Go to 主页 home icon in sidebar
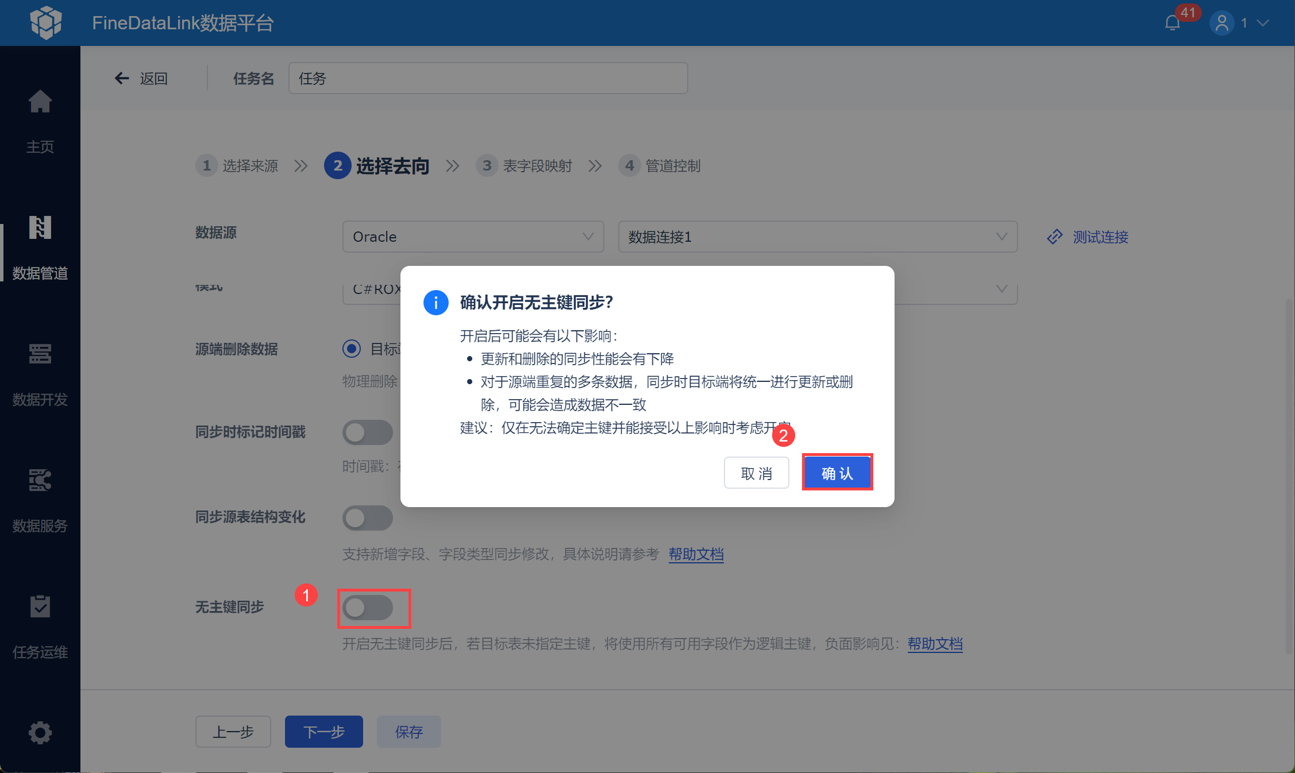 40,102
